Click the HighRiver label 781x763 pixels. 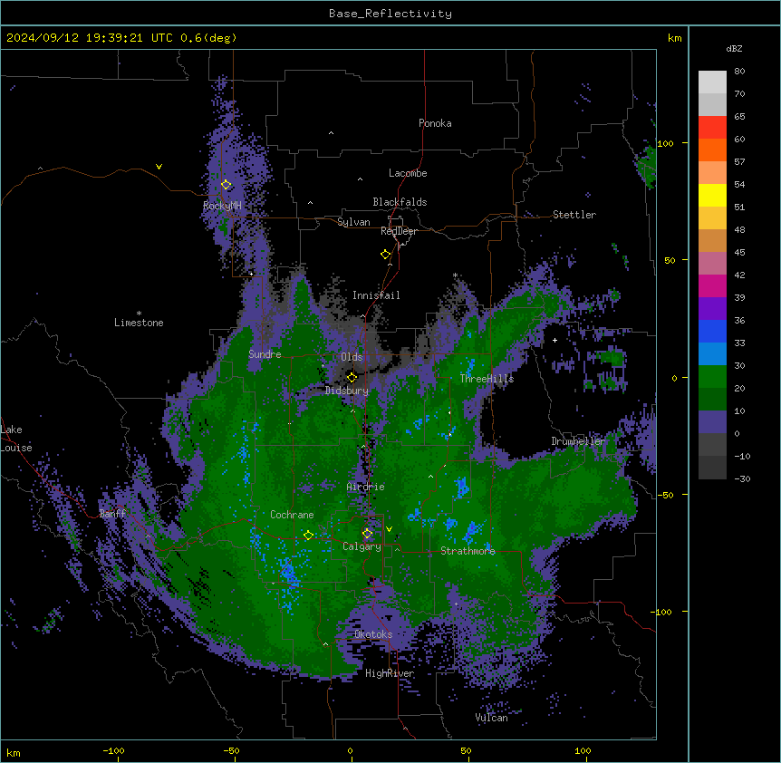[390, 673]
